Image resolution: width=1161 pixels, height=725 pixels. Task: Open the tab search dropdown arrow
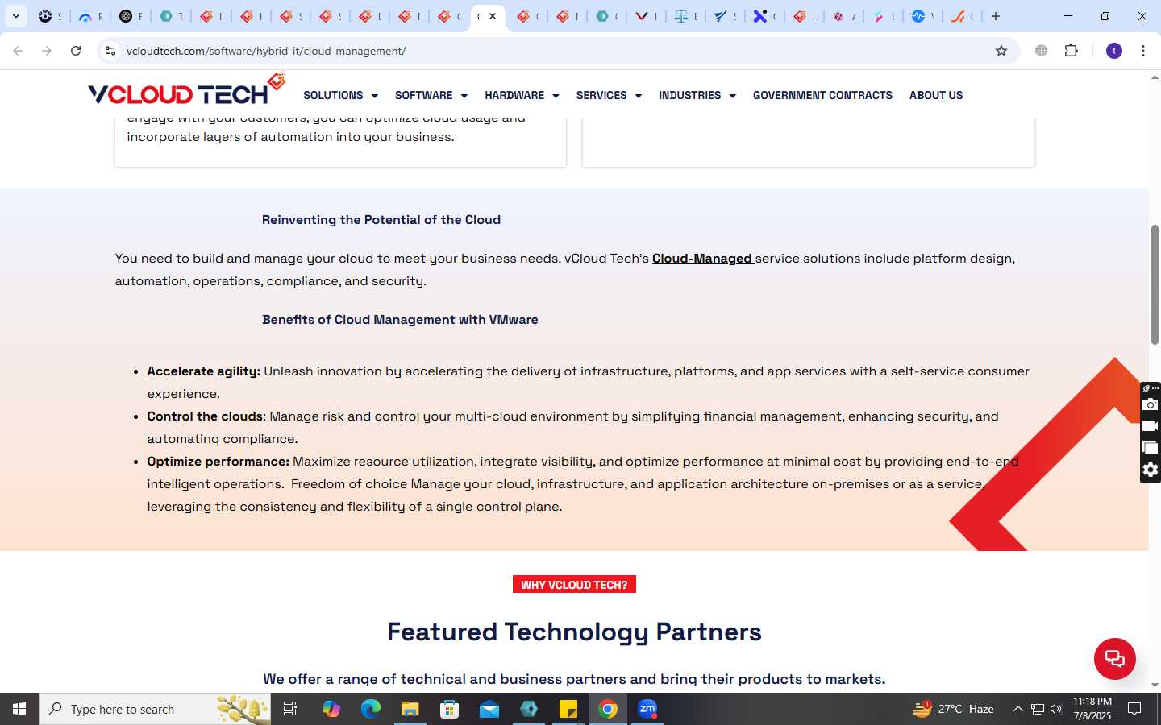click(x=15, y=16)
